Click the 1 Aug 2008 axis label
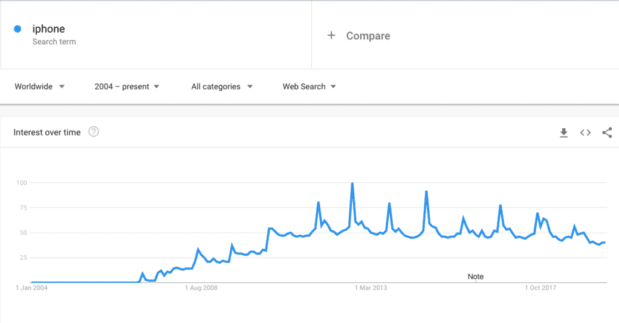The width and height of the screenshot is (619, 323). coord(201,288)
